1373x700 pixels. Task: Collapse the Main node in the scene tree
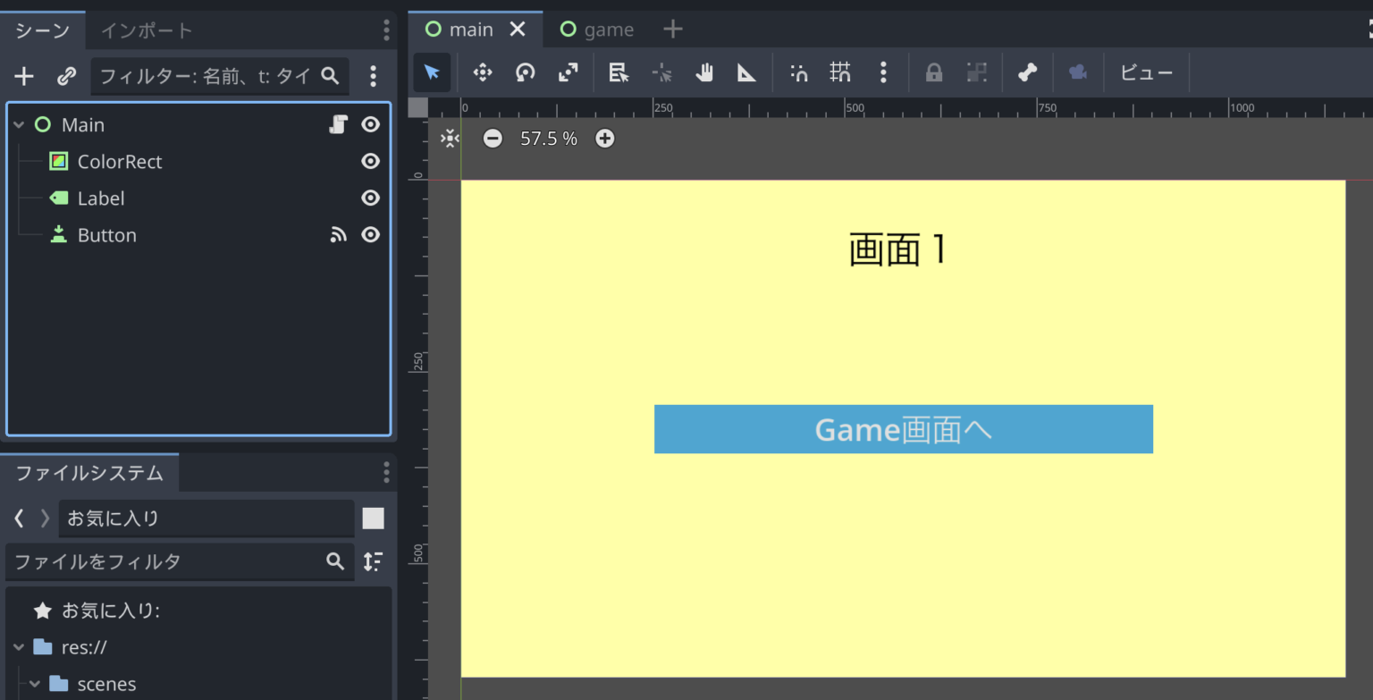click(x=19, y=124)
